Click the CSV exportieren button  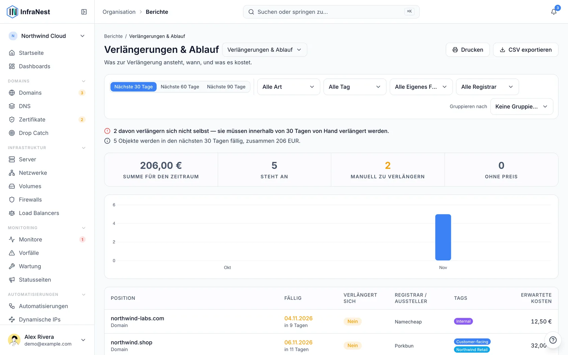526,50
